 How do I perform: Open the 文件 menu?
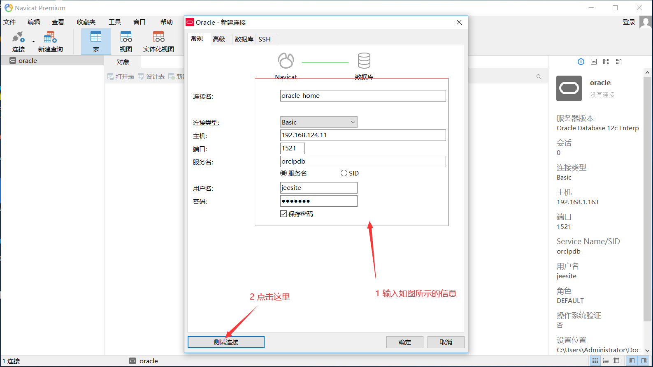9,22
